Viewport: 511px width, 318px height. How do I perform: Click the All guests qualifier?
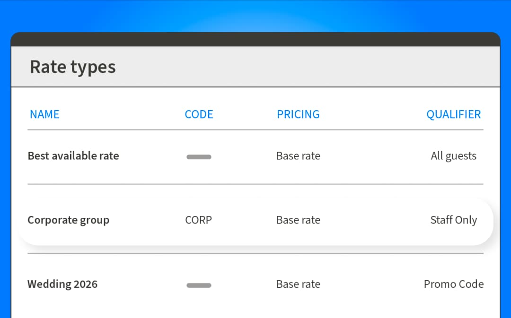(453, 156)
